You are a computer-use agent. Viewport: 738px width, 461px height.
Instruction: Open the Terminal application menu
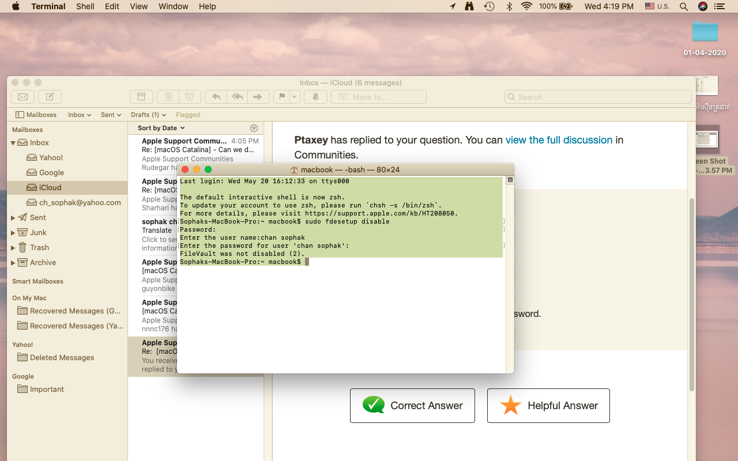48,6
